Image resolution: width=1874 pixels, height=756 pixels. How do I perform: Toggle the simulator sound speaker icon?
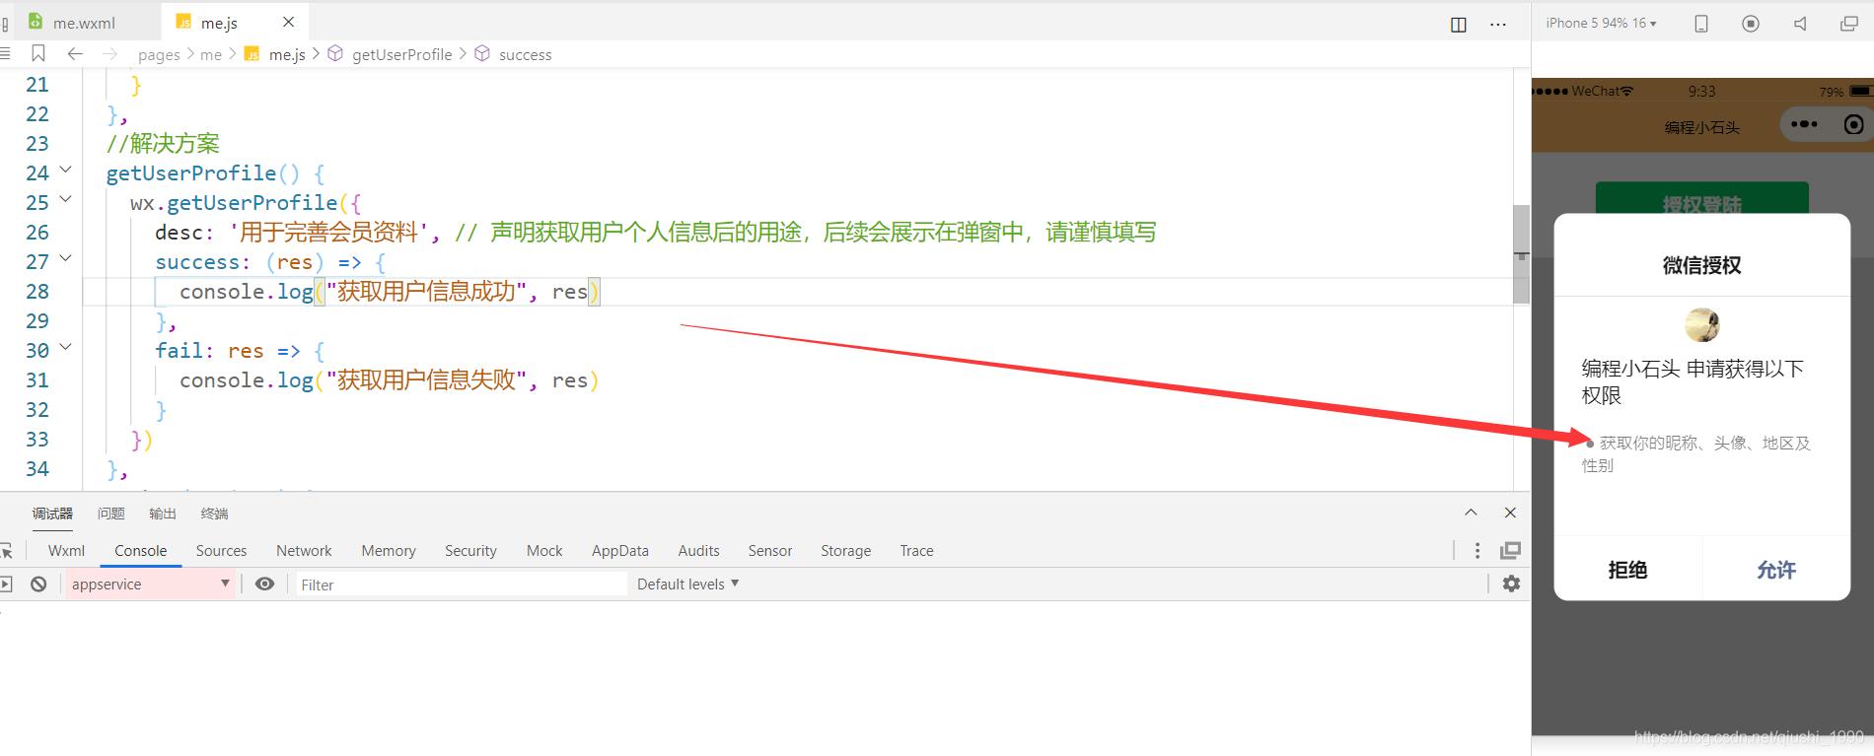point(1800,25)
